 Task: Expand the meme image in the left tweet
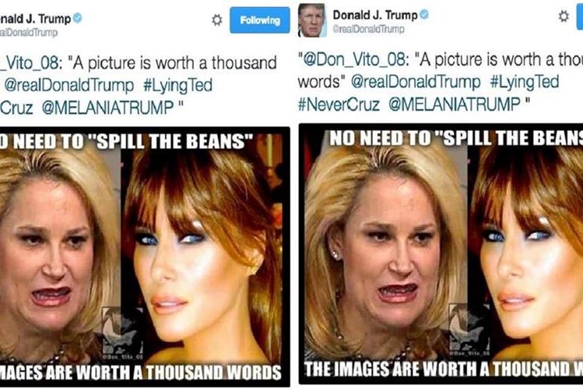(x=145, y=256)
